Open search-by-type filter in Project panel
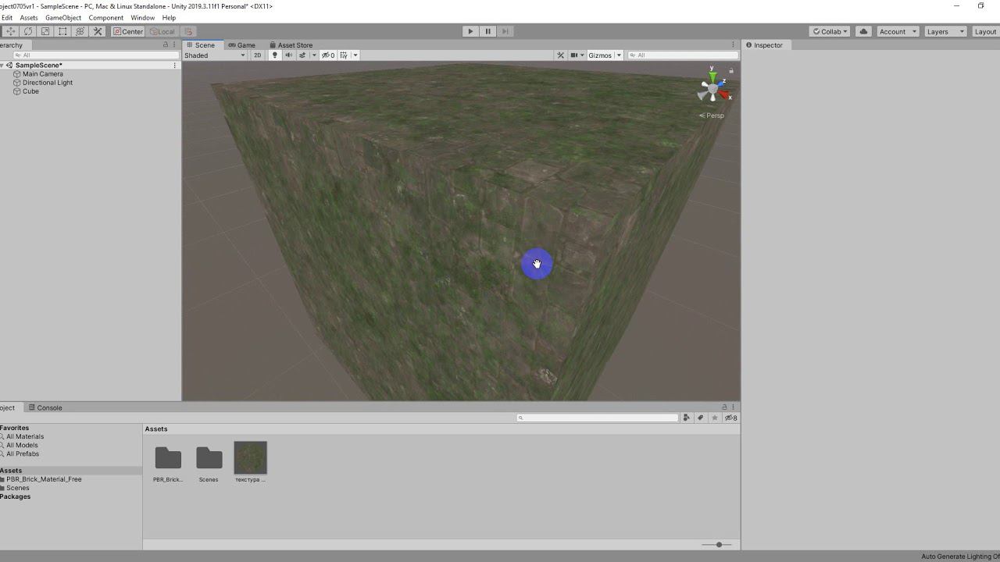This screenshot has height=562, width=1000. [686, 418]
